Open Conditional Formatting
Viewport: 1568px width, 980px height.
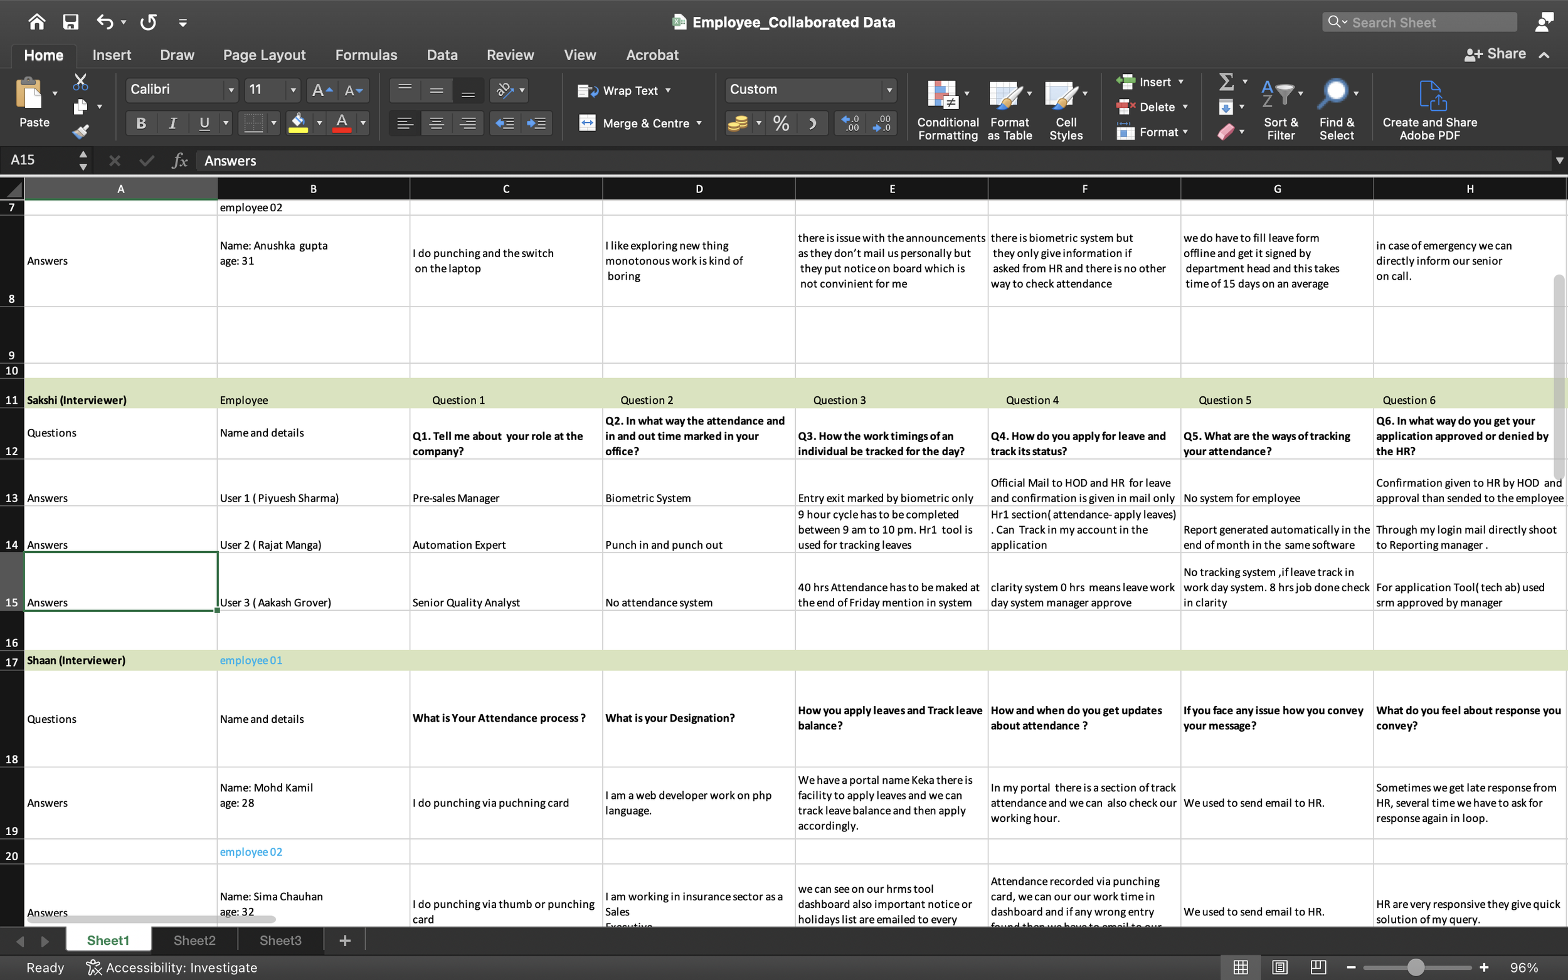948,110
